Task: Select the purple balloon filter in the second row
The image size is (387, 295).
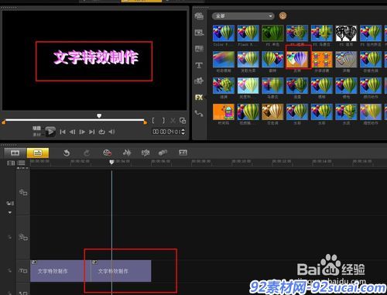Action: [297, 59]
